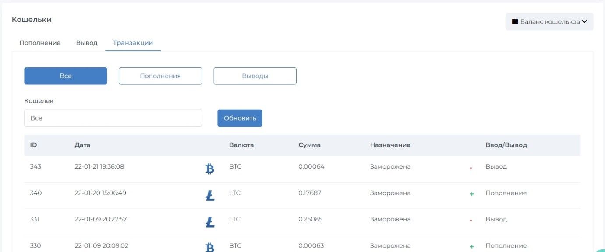
Task: Click wallet icon in Баланс кошельков button
Action: pos(515,21)
